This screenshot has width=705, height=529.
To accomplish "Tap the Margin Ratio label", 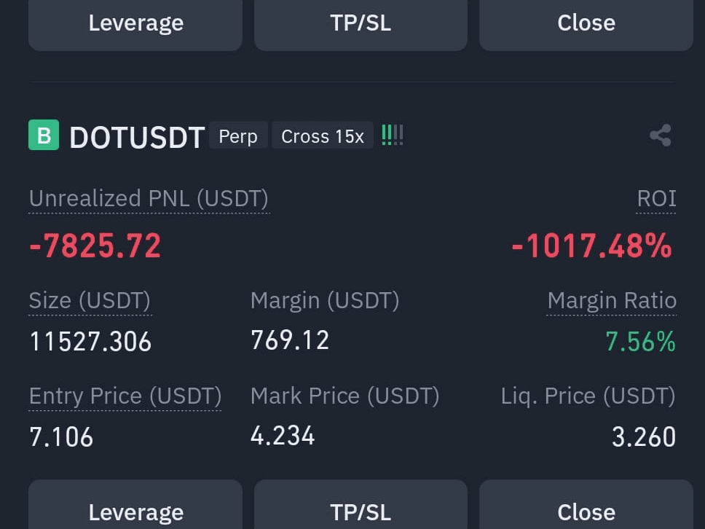I will (x=612, y=300).
